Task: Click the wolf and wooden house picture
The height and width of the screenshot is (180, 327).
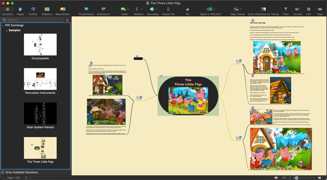Action: click(x=281, y=90)
